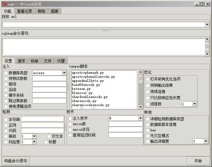Open the 风险度 value dropdown

tap(34, 142)
